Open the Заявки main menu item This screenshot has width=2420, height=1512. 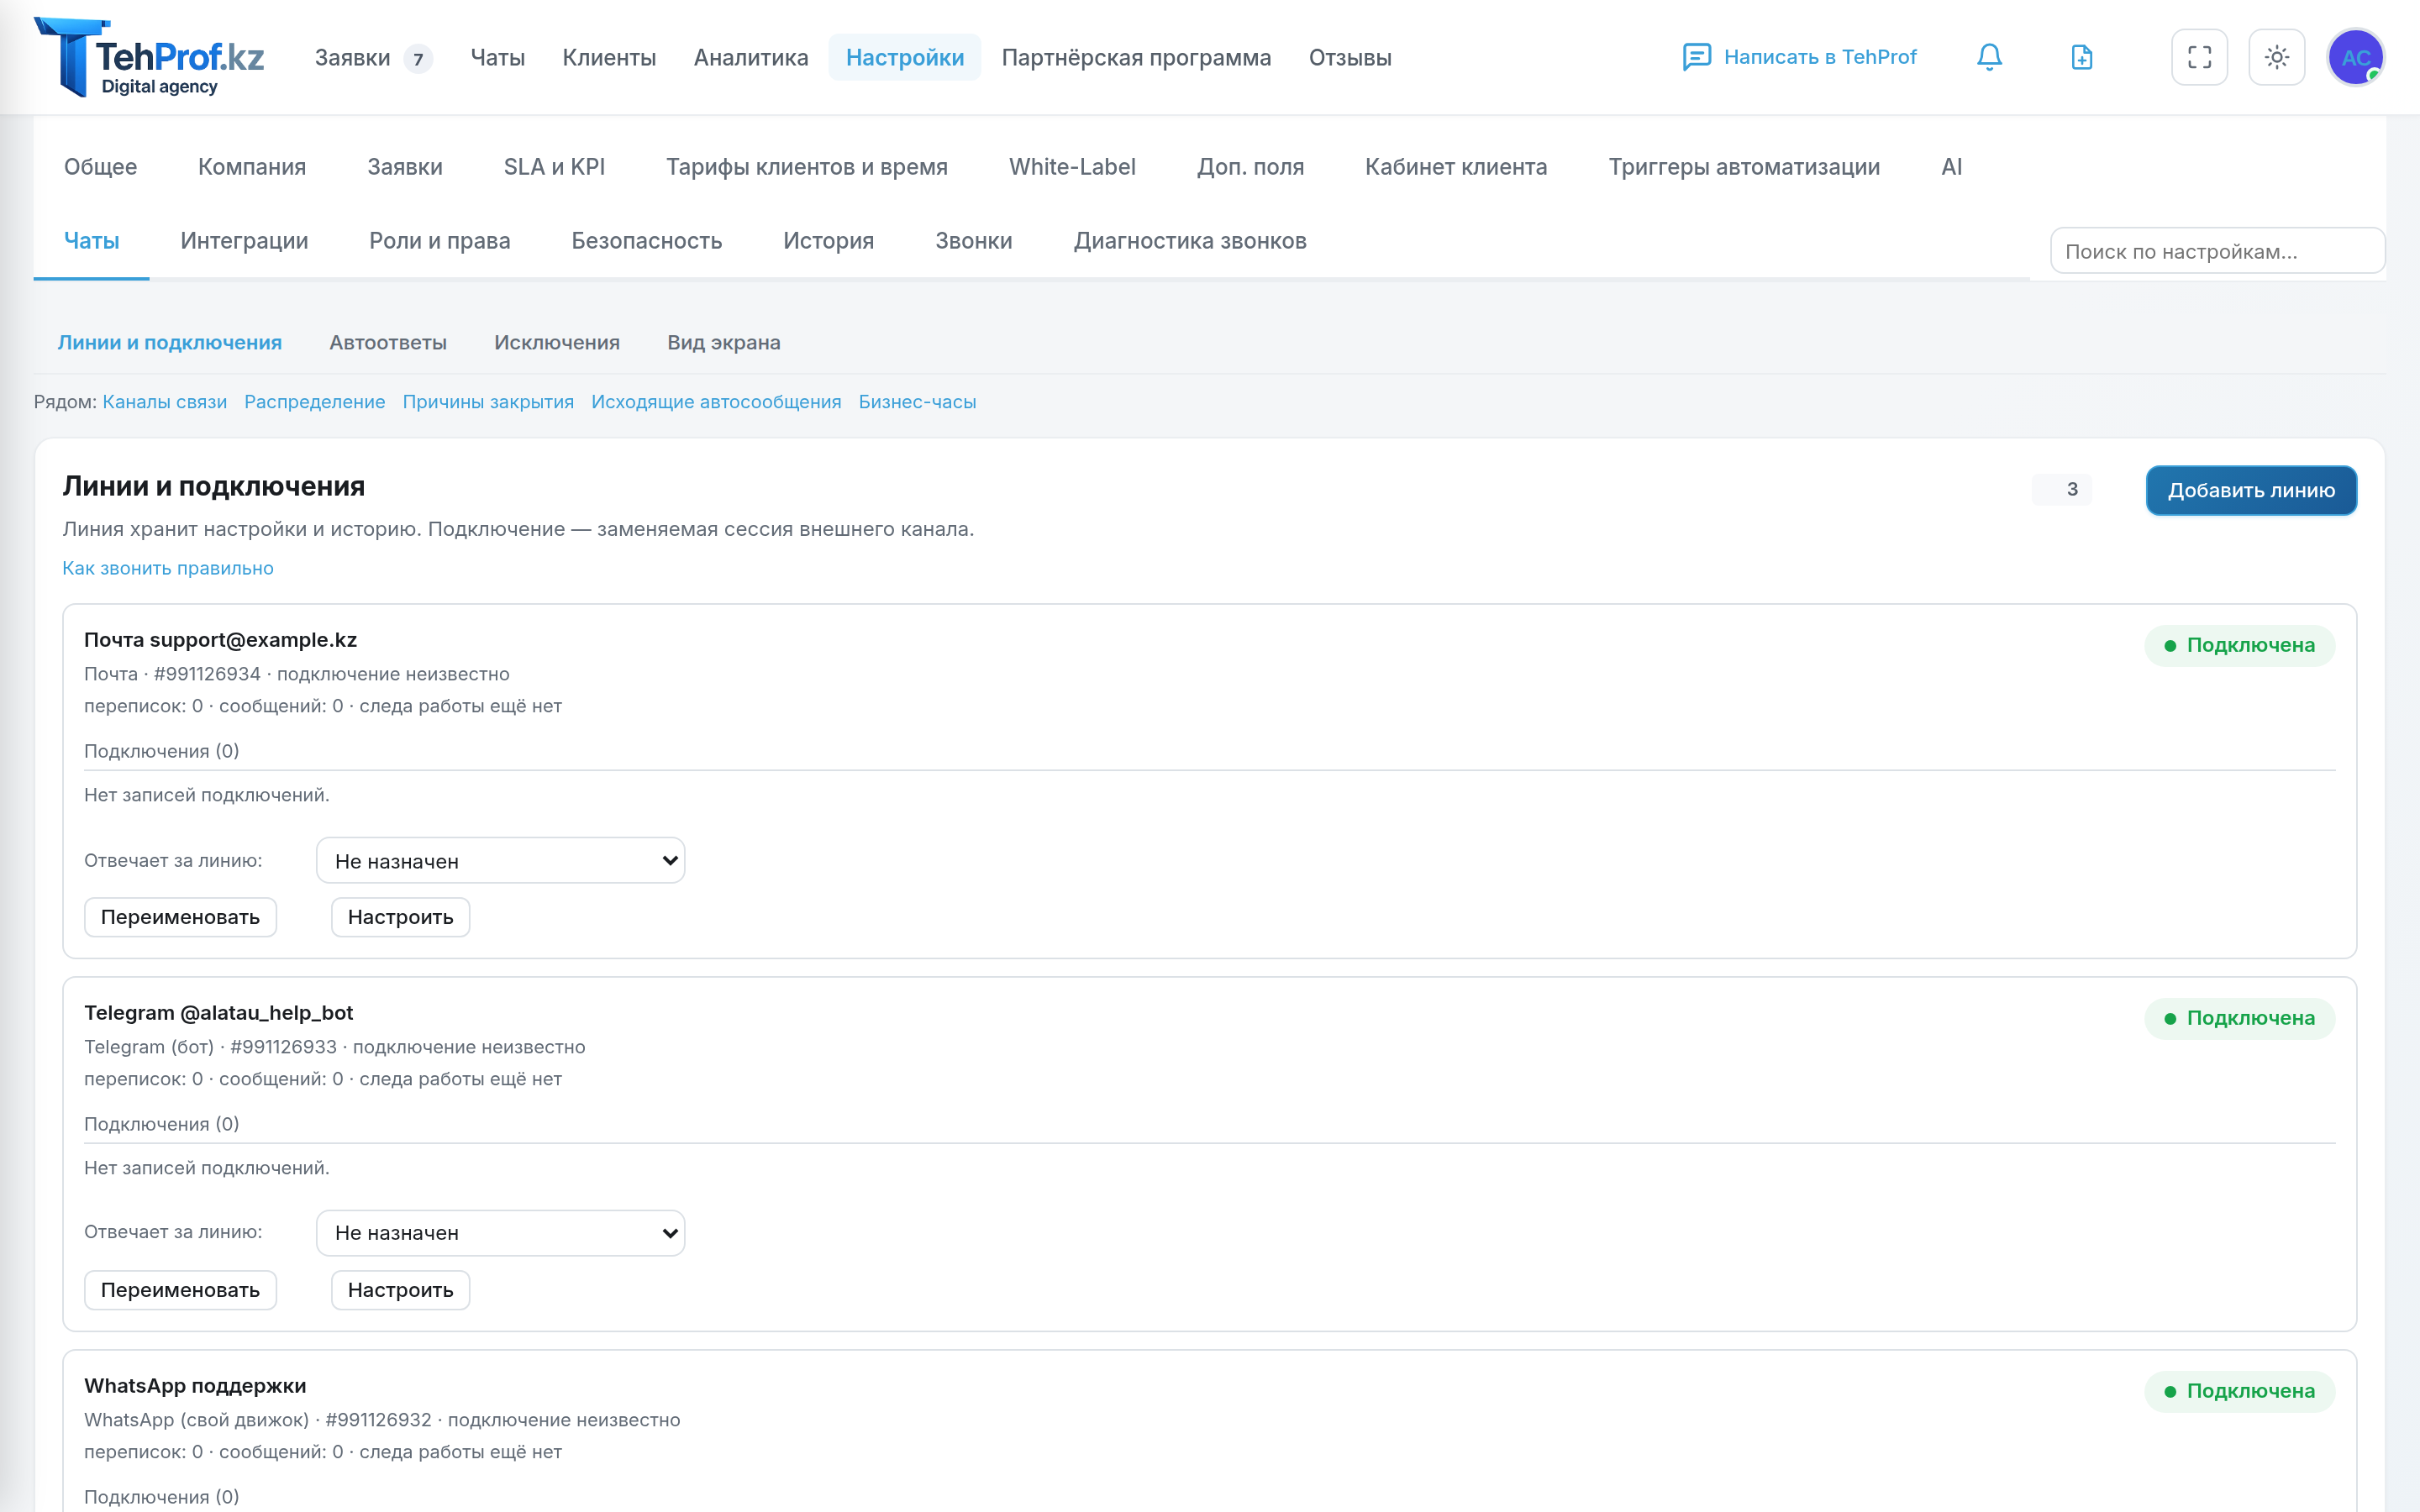(353, 58)
